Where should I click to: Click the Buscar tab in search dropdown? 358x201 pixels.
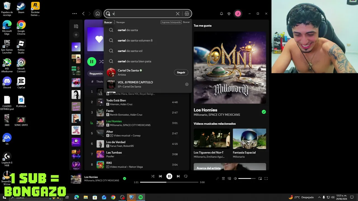pyautogui.click(x=108, y=22)
